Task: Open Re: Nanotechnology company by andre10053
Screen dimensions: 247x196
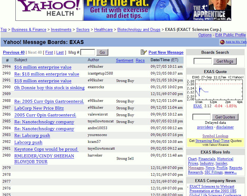Action: [x=44, y=129]
